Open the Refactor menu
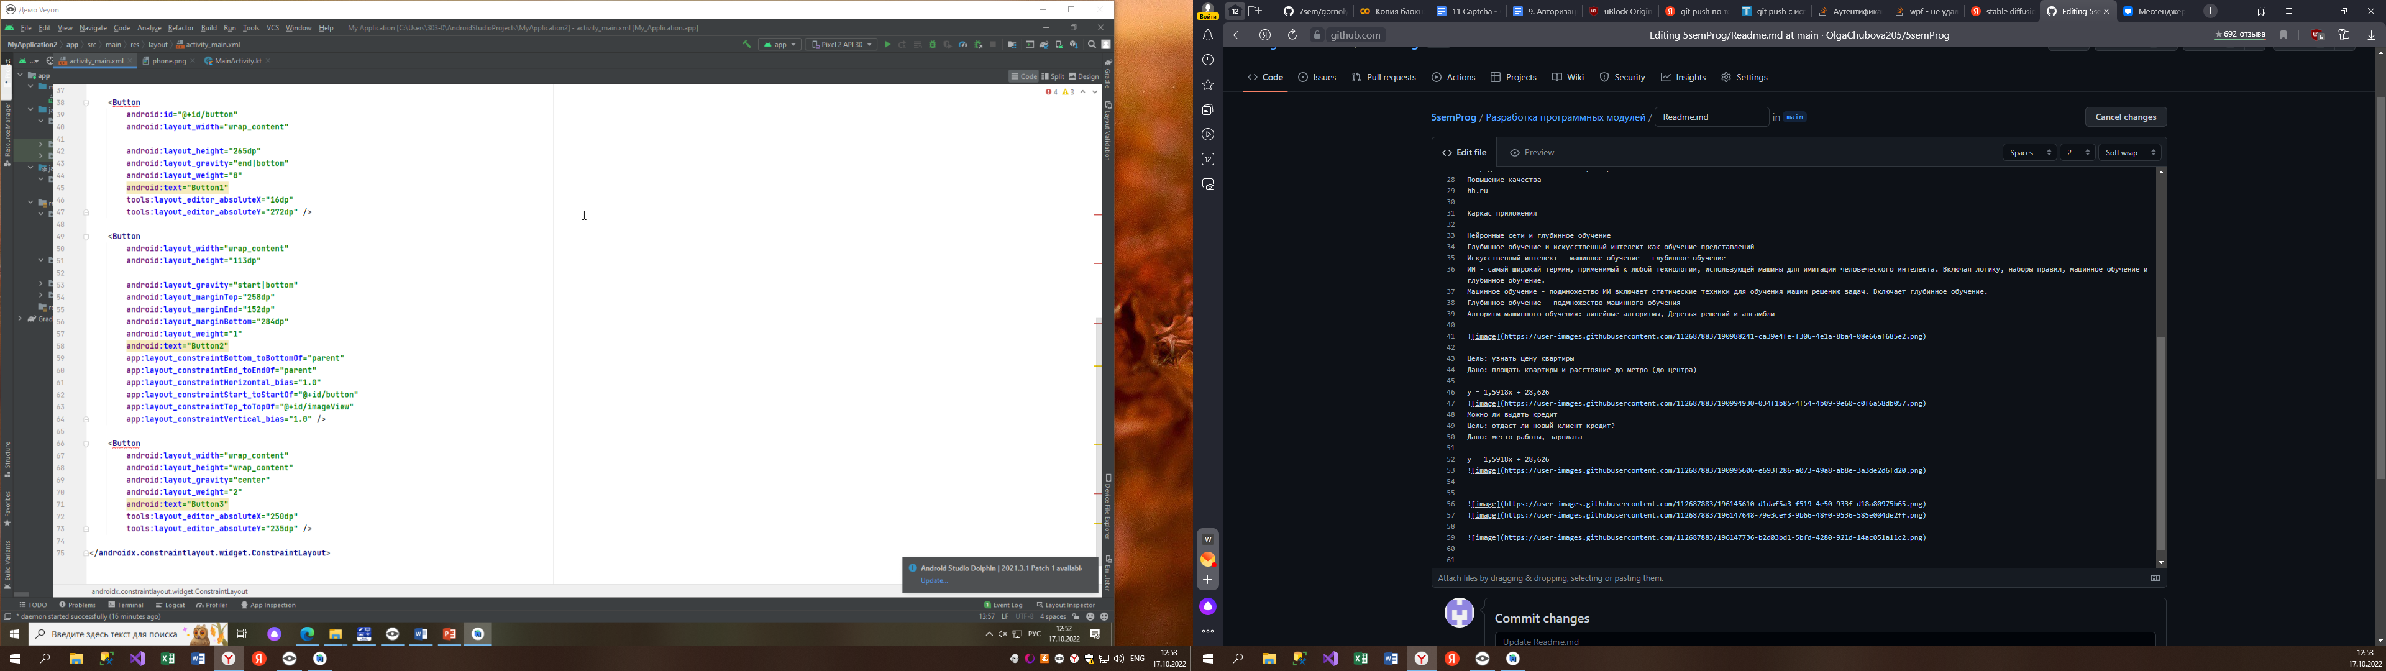The width and height of the screenshot is (2386, 671). click(181, 29)
